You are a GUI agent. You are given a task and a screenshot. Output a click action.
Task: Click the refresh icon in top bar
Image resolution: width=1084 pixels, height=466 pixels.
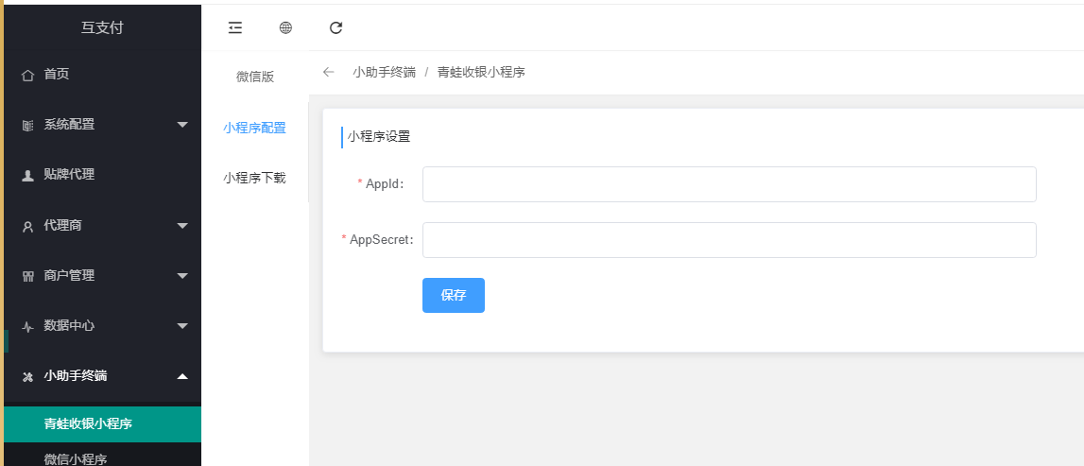336,27
